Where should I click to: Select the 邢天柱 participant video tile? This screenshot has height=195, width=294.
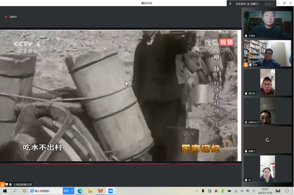(x=267, y=82)
